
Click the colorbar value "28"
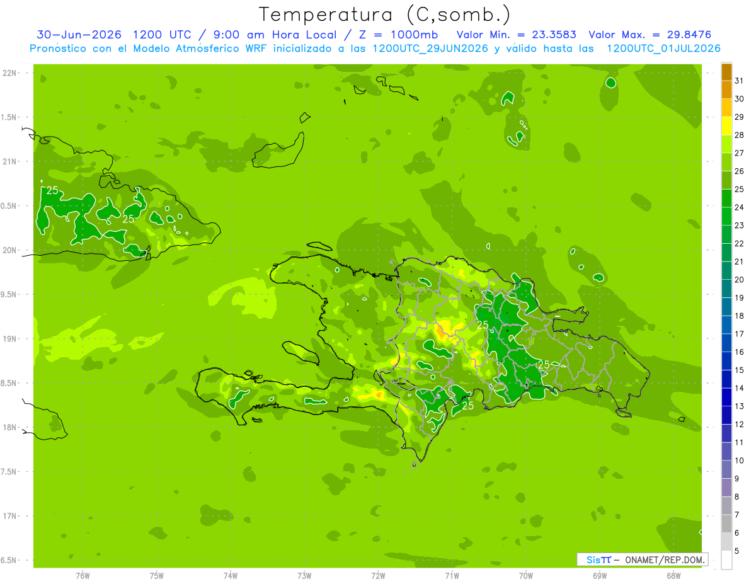740,135
